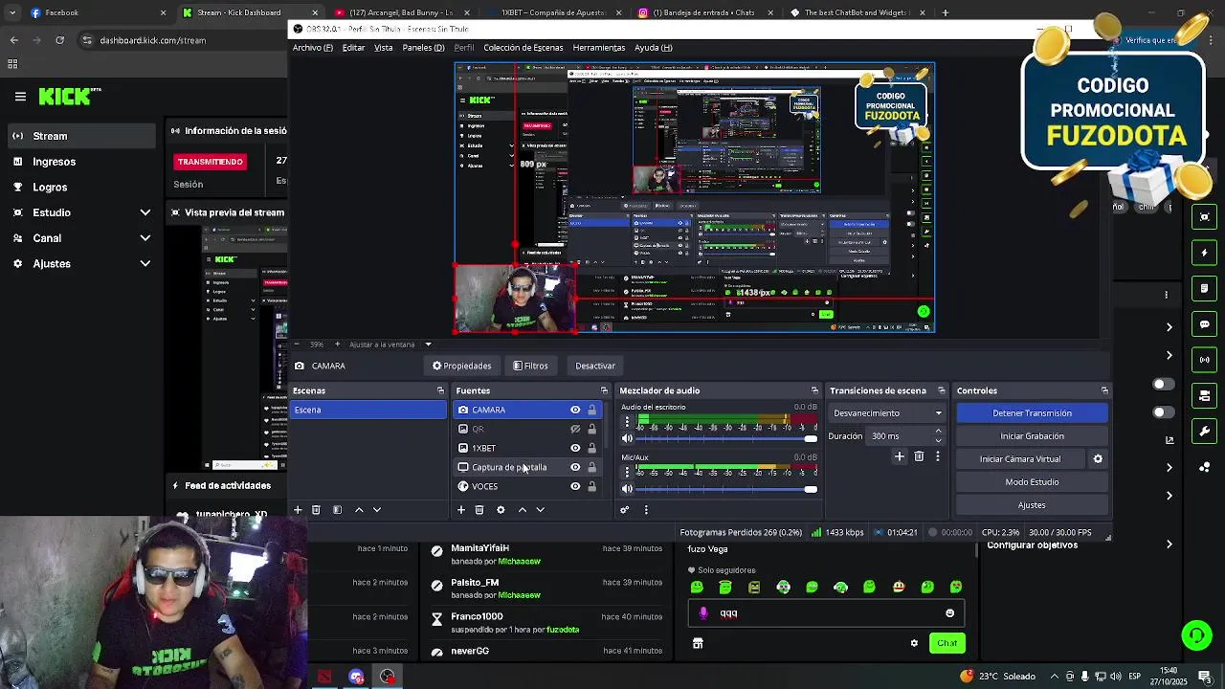Mute Mic/Aux speaker icon
The image size is (1225, 689).
(x=627, y=489)
